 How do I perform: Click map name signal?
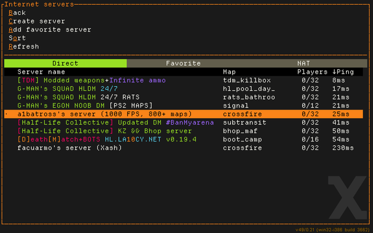(236, 106)
